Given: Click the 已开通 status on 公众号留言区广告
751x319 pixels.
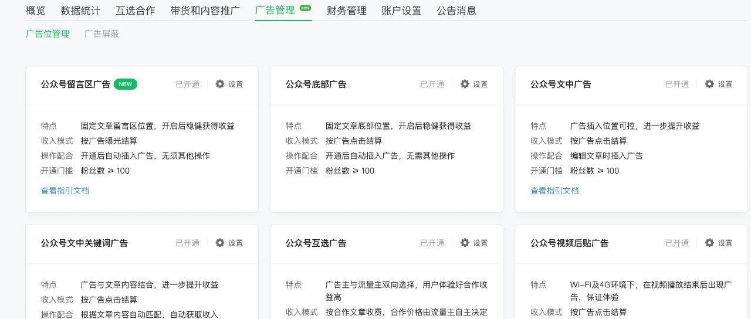Looking at the screenshot, I should [x=187, y=84].
